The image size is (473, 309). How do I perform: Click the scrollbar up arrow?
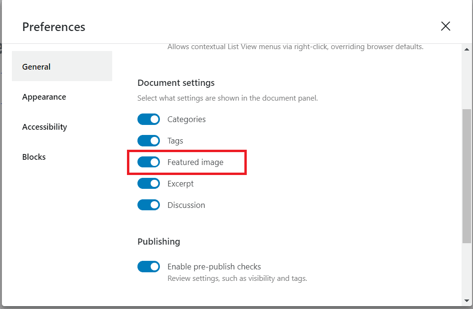coord(467,49)
